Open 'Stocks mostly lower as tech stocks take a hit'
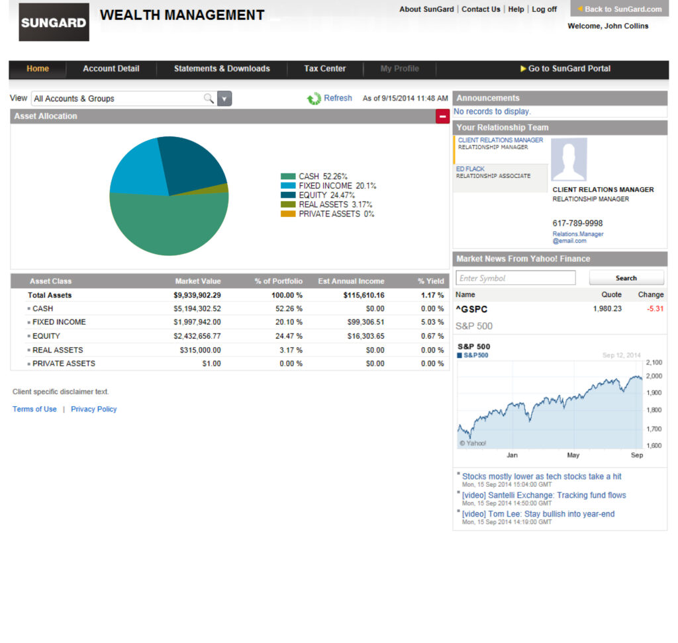This screenshot has height=643, width=678. tap(542, 476)
